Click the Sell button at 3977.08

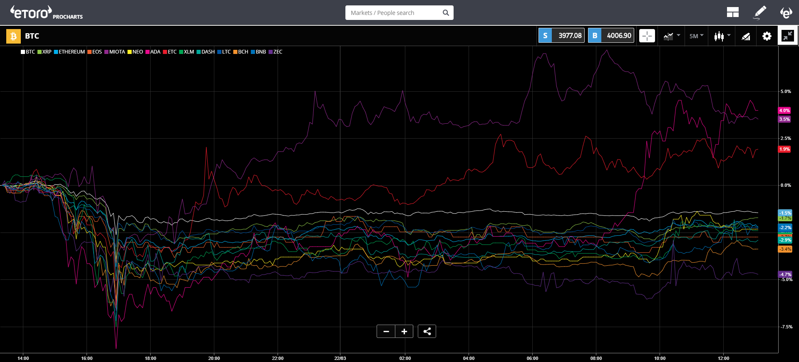(561, 36)
